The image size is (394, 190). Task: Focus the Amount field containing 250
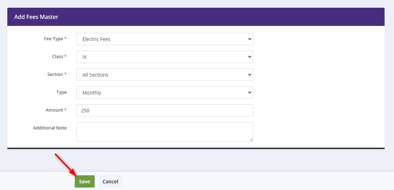click(165, 111)
